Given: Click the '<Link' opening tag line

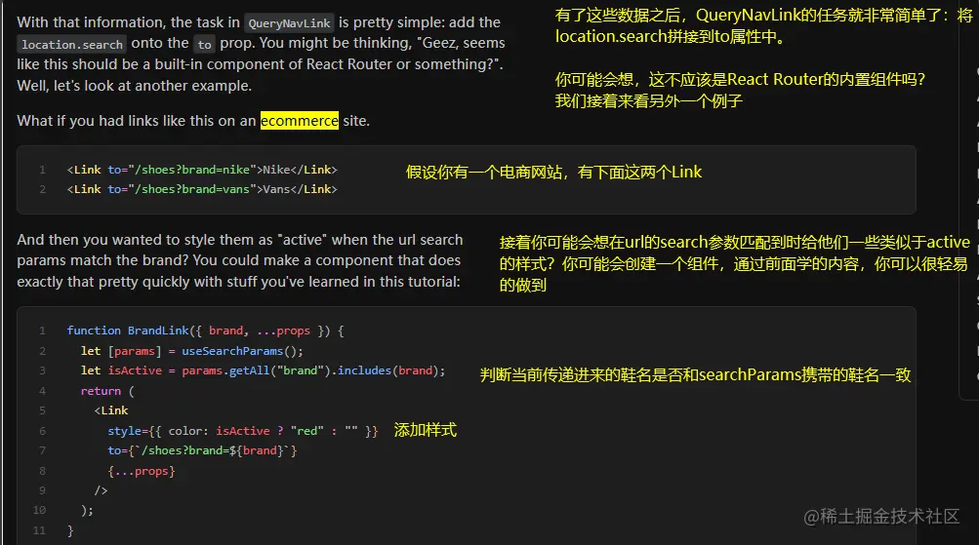Looking at the screenshot, I should 111,410.
